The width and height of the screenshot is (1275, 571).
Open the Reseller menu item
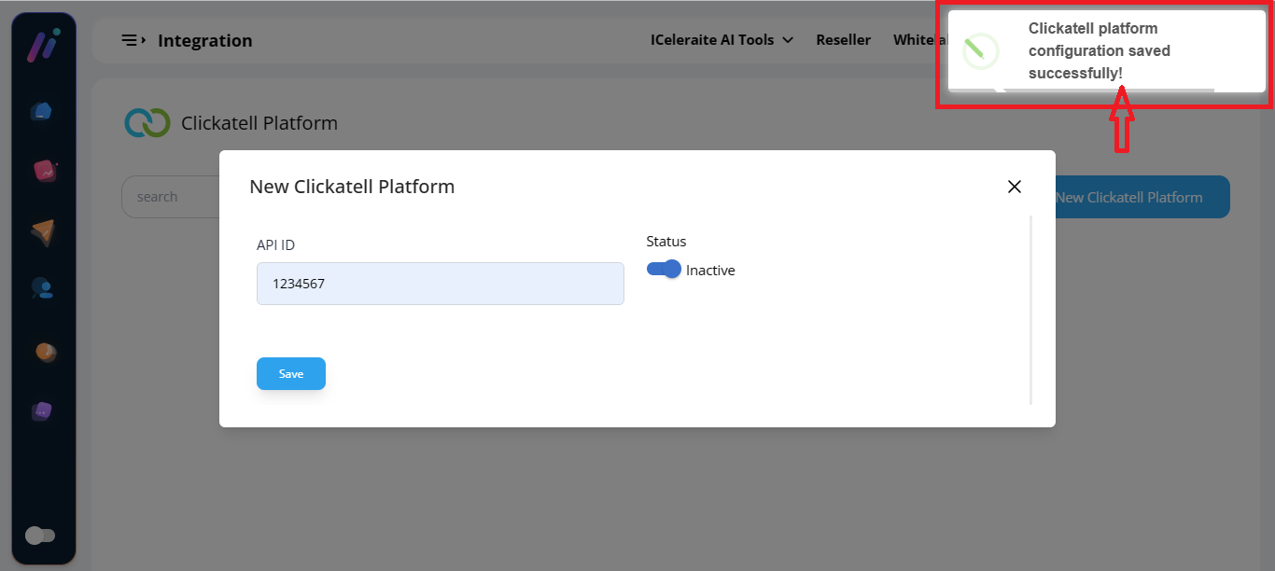click(843, 40)
